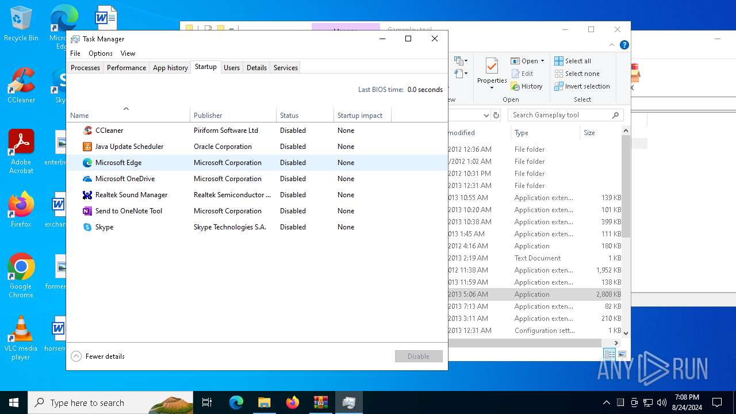Image resolution: width=736 pixels, height=414 pixels.
Task: Click the History icon in the Explorer ribbon
Action: (515, 86)
